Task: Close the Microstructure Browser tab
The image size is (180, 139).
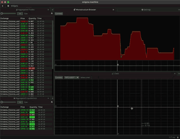Action: pyautogui.click(x=113, y=10)
